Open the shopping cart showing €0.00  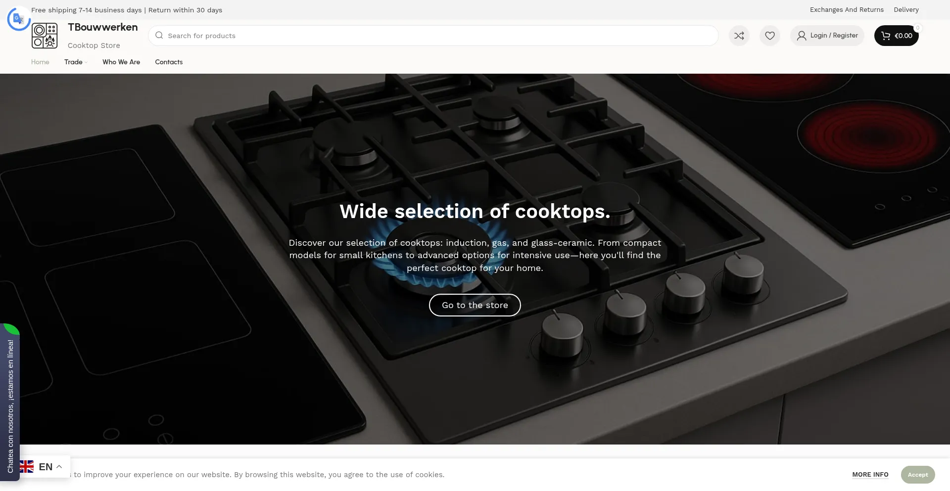896,36
